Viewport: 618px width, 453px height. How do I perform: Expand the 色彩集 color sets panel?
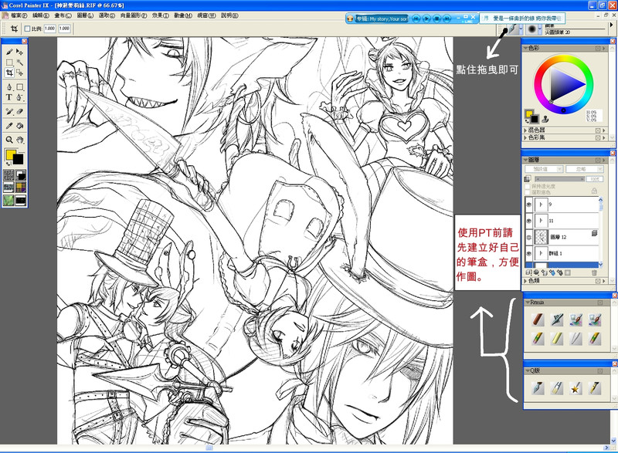coord(525,137)
